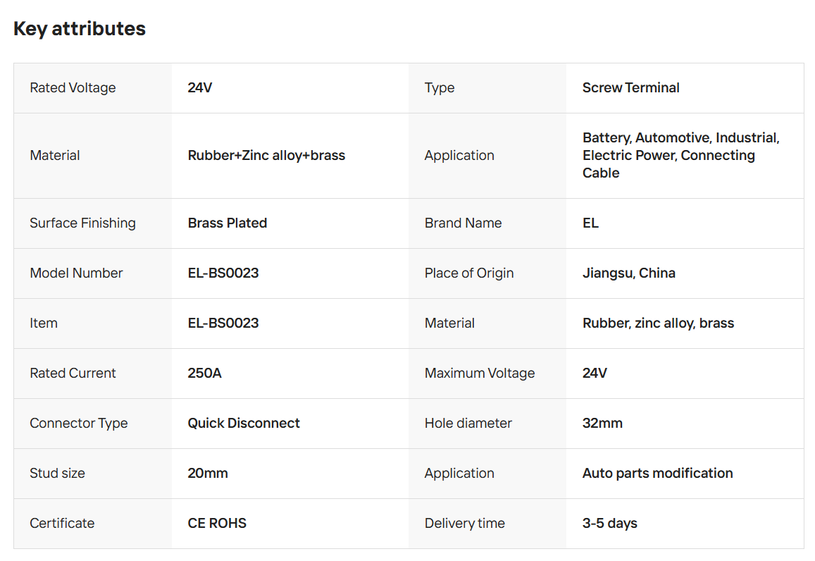Image resolution: width=815 pixels, height=561 pixels.
Task: Click the Quick Disconnect connector value
Action: tap(244, 424)
